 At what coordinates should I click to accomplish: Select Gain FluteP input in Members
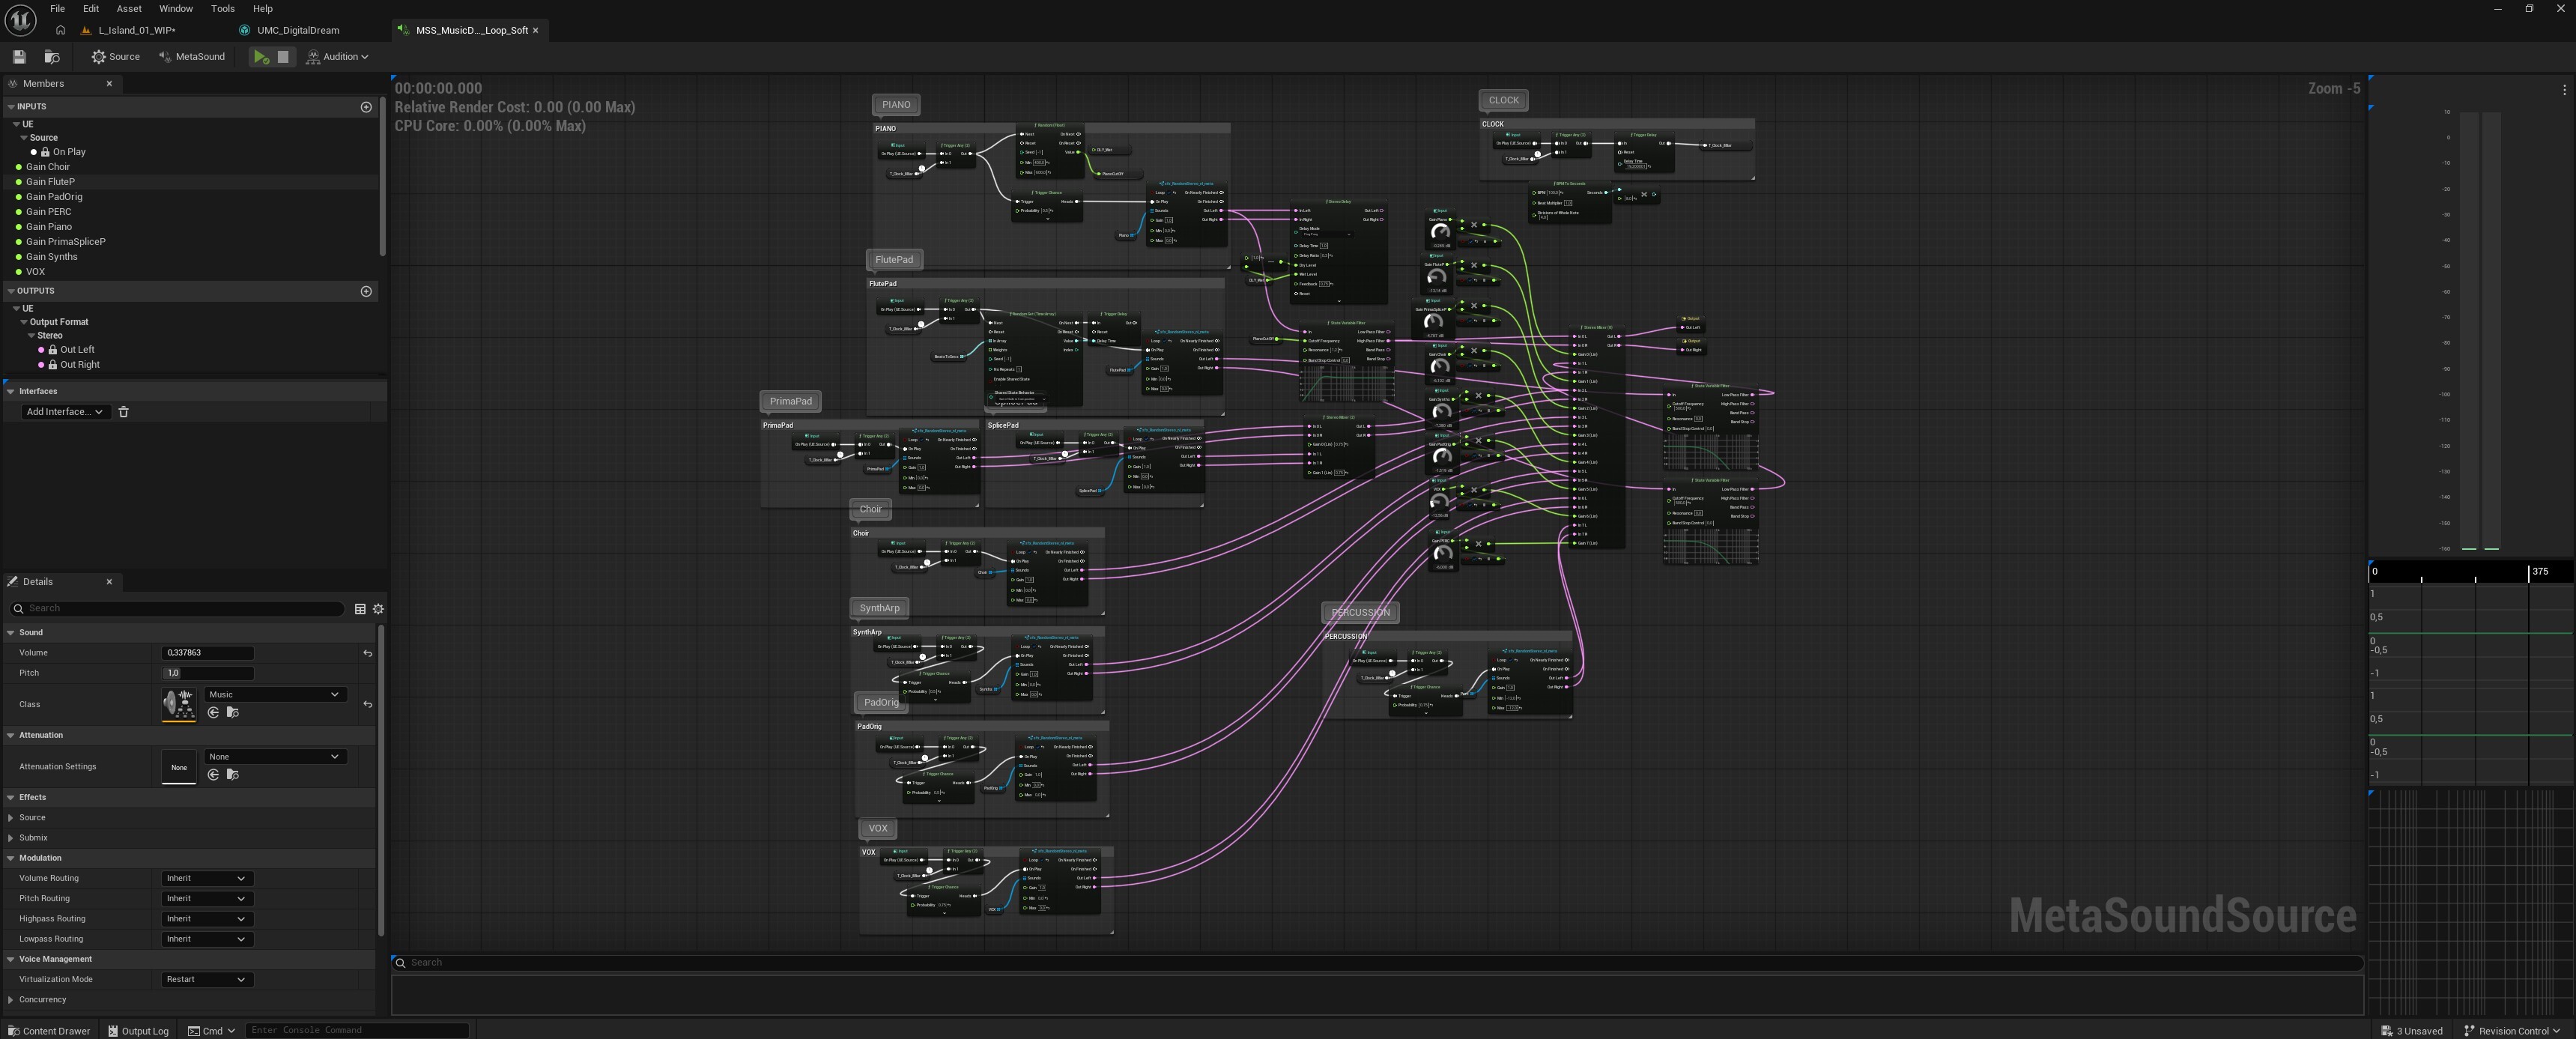(x=50, y=182)
